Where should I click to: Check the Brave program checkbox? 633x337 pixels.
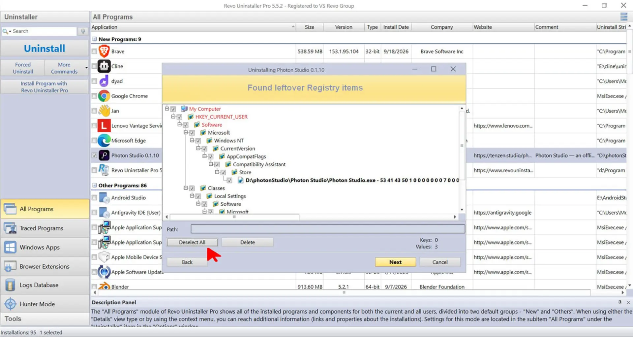[x=94, y=51]
